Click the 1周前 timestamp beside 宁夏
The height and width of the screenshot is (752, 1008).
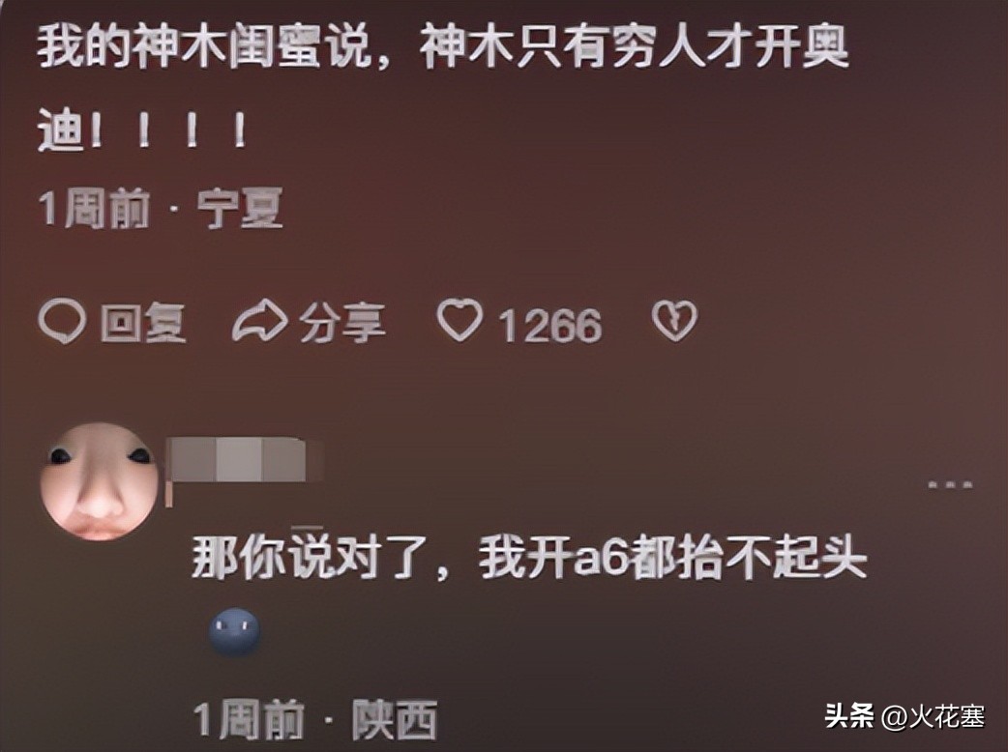coord(94,210)
